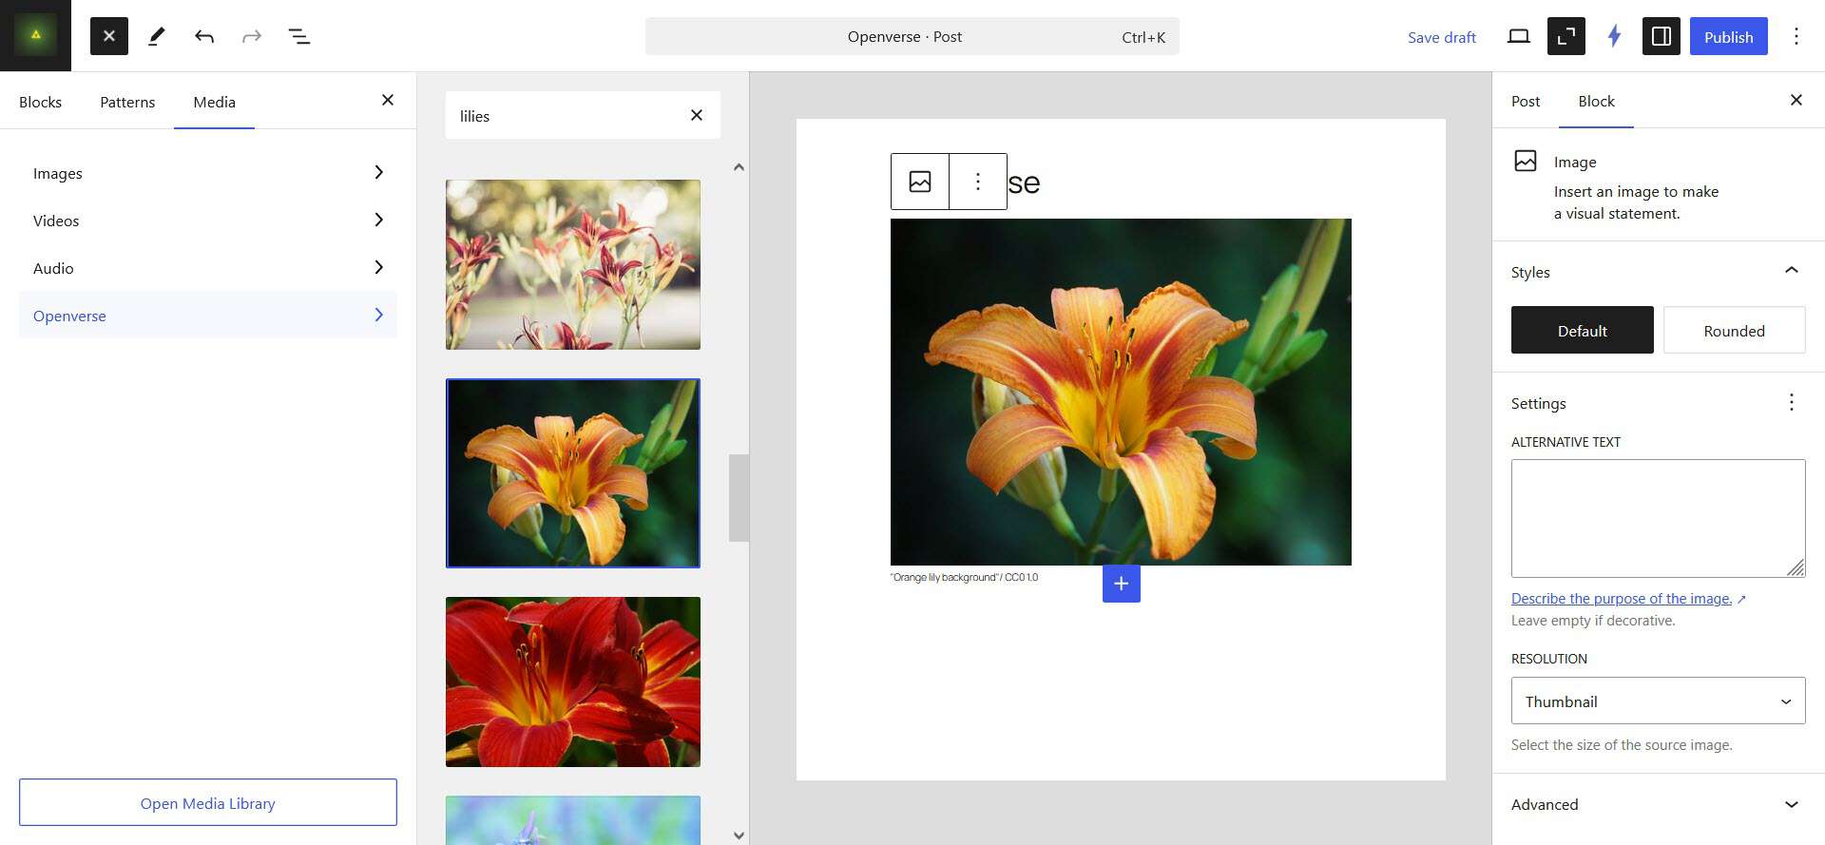
Task: Switch to the Post settings tab
Action: click(x=1526, y=101)
